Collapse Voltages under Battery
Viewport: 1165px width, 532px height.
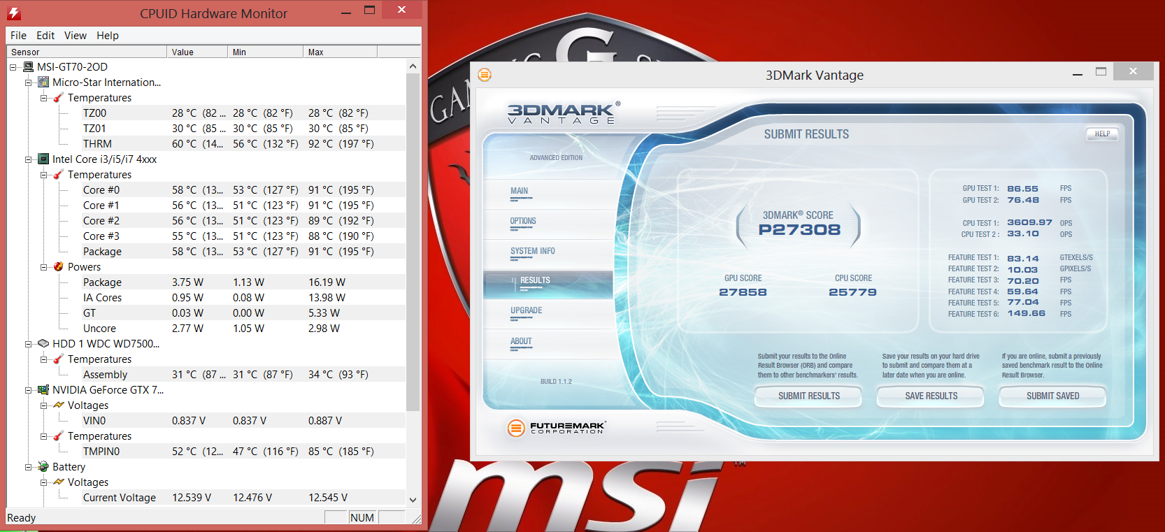(44, 482)
